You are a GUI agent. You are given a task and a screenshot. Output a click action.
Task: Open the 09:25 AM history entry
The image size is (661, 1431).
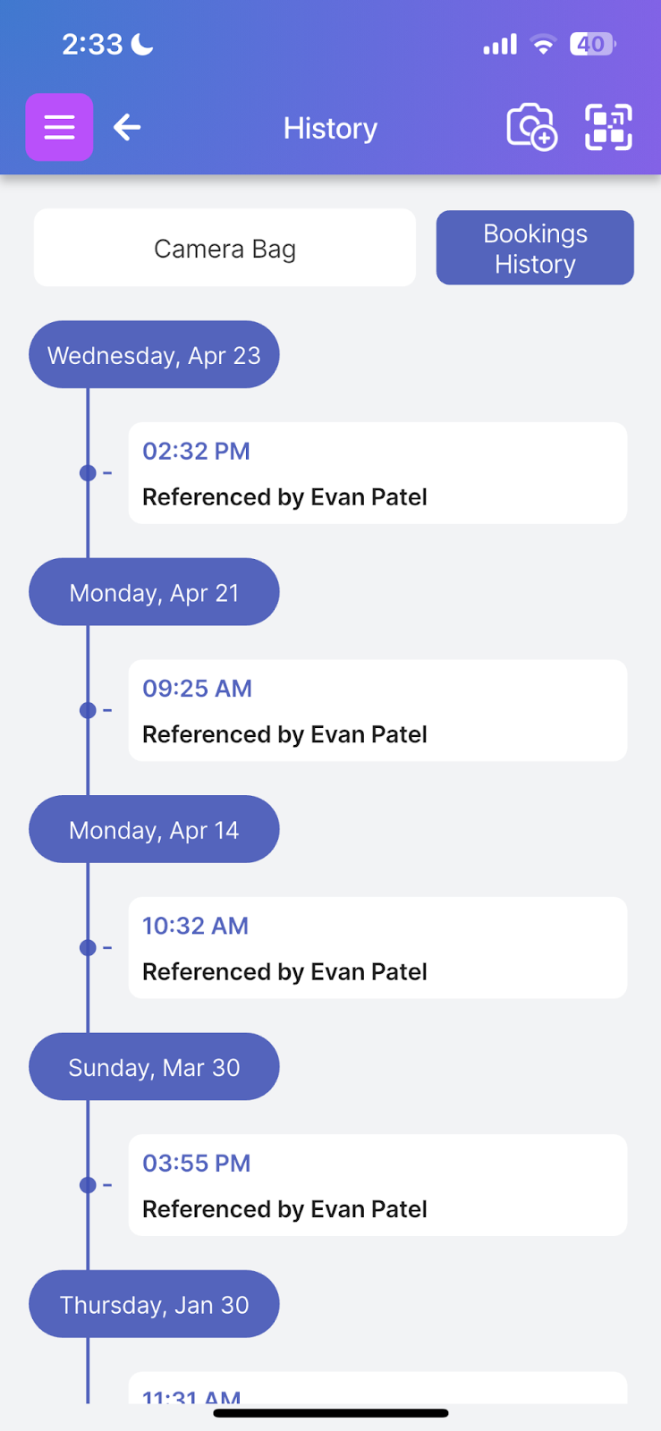point(377,711)
